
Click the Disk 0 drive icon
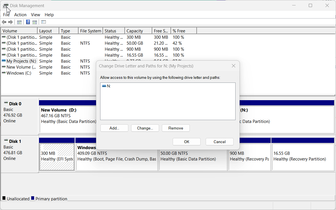6,103
